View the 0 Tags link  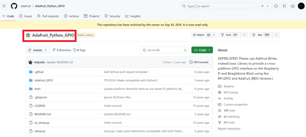click(79, 50)
